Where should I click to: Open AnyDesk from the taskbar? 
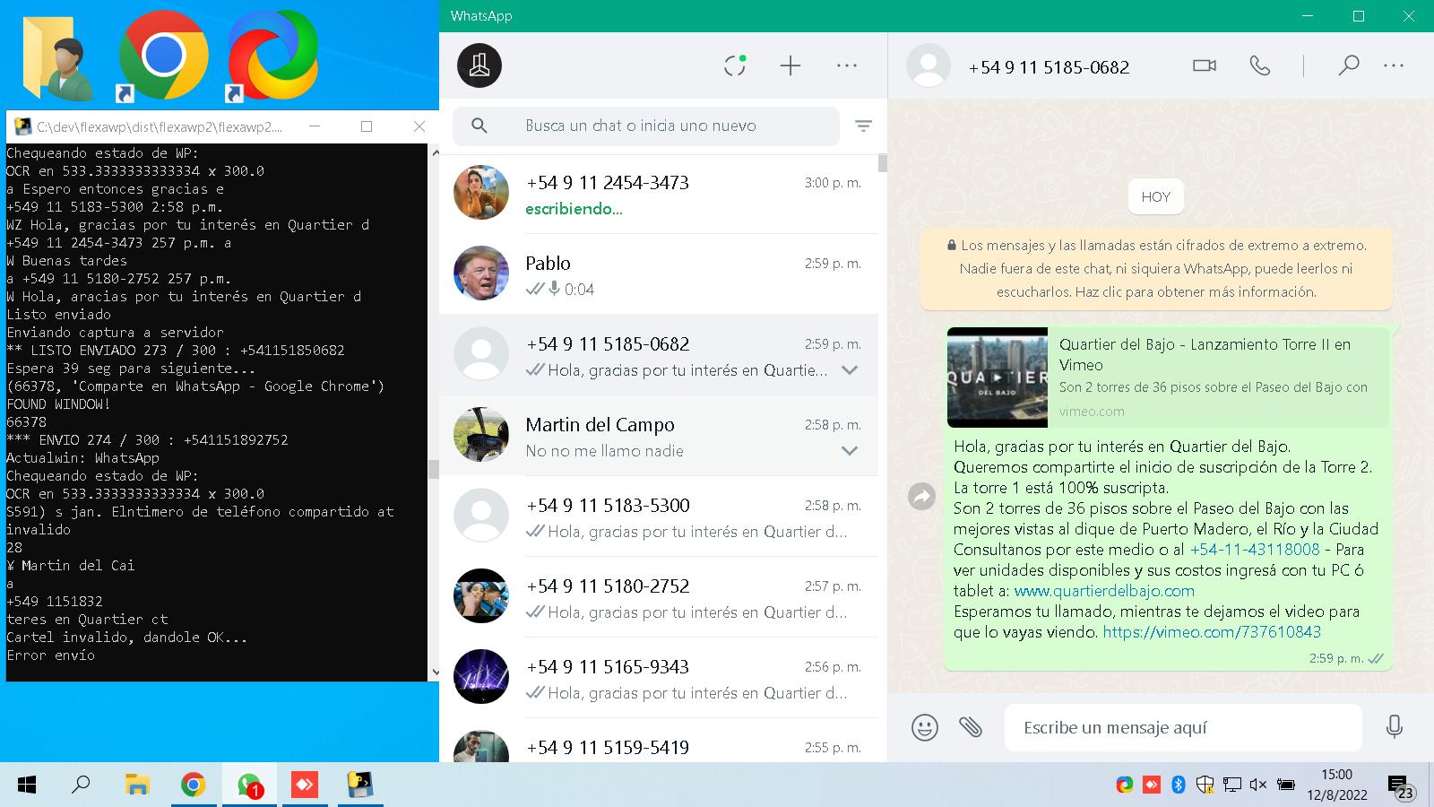(x=305, y=785)
